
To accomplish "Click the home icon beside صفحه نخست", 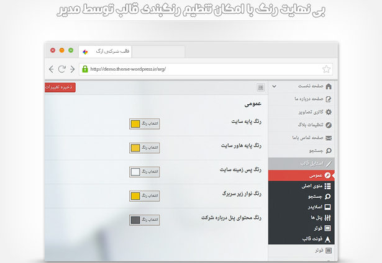I will click(x=329, y=86).
